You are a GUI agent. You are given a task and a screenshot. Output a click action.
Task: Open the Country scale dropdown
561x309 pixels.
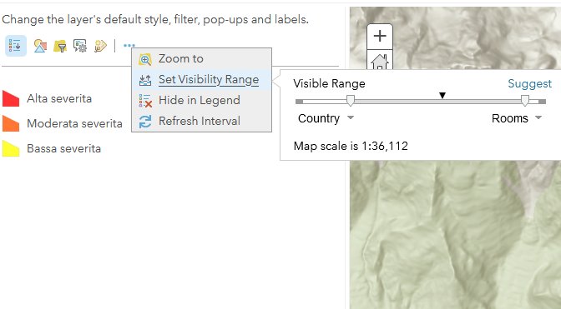pos(326,118)
